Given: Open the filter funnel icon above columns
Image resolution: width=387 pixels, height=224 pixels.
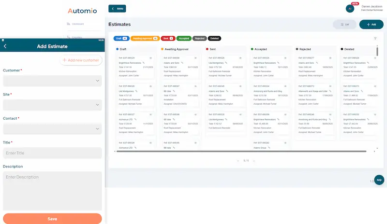Looking at the screenshot, I should tap(375, 39).
